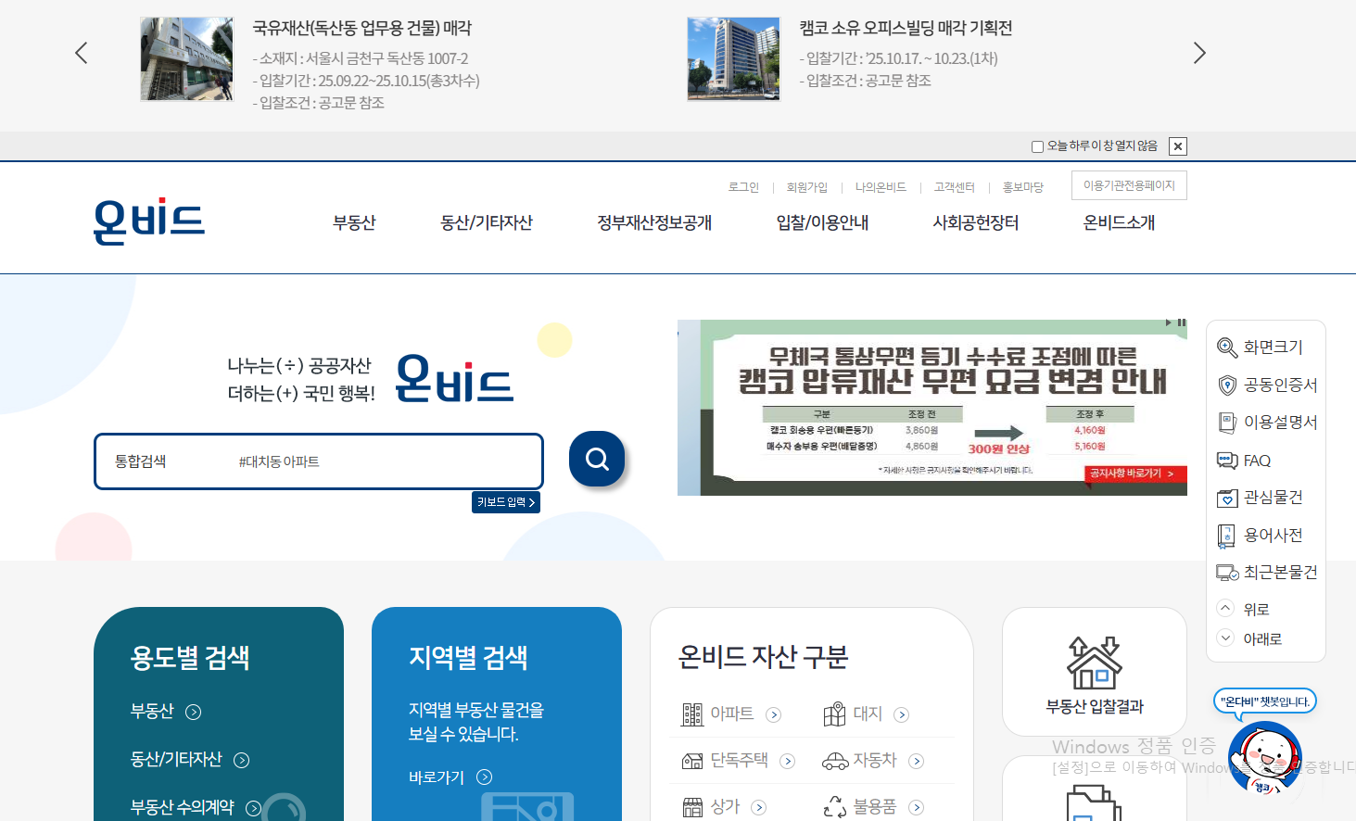Image resolution: width=1356 pixels, height=821 pixels.
Task: Open 화면크기 screen size tool
Action: (x=1260, y=347)
